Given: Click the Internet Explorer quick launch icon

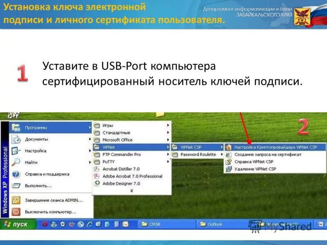Looking at the screenshot, I should pos(90,224).
